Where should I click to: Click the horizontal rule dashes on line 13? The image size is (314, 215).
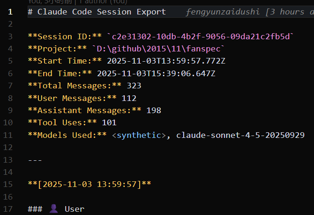[35, 160]
